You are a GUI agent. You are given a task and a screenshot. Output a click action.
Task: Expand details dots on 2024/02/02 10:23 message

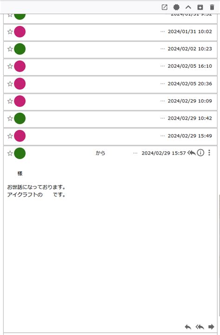pos(162,49)
